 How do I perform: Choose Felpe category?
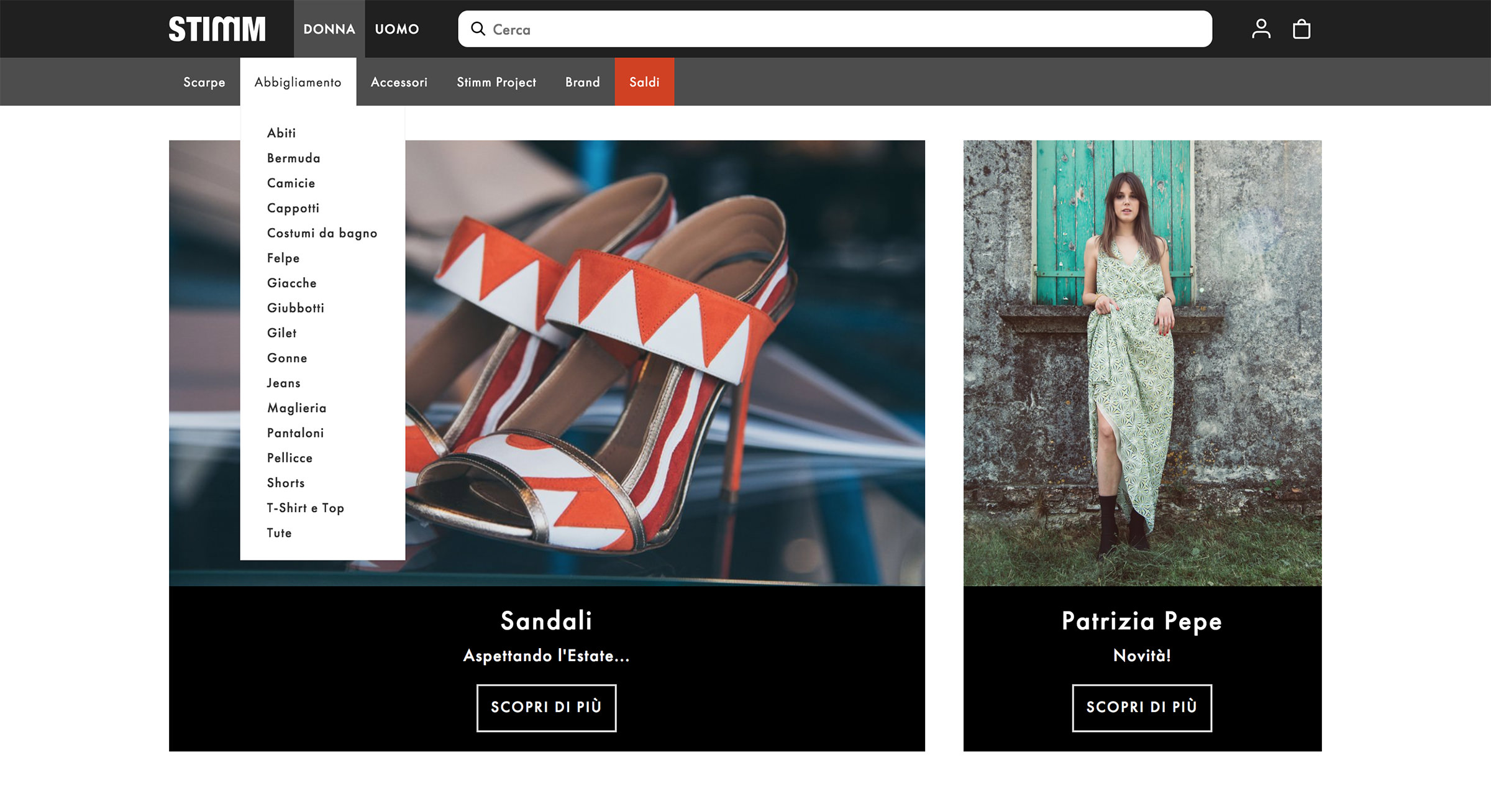283,258
